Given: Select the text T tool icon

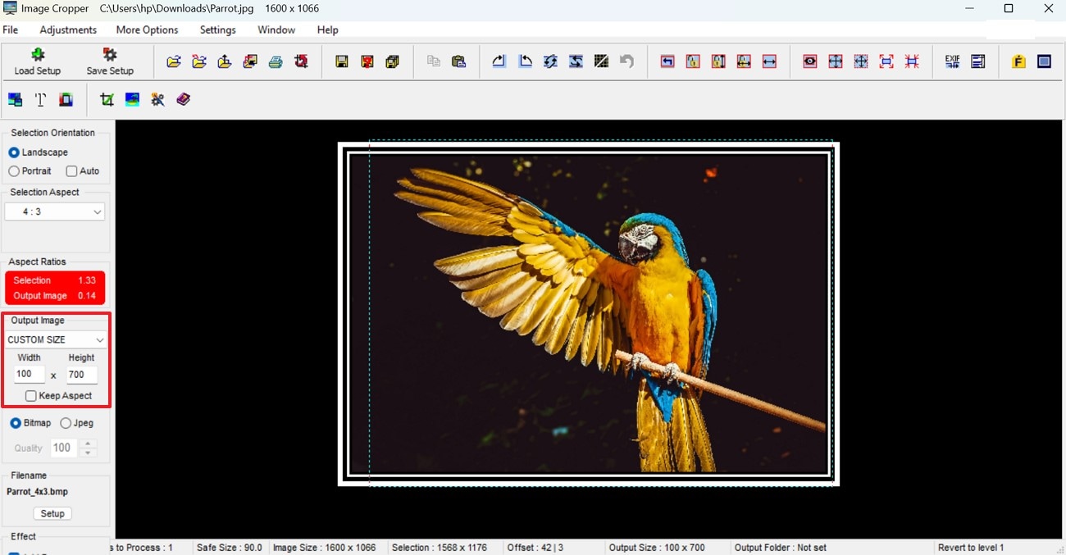Looking at the screenshot, I should [x=40, y=99].
